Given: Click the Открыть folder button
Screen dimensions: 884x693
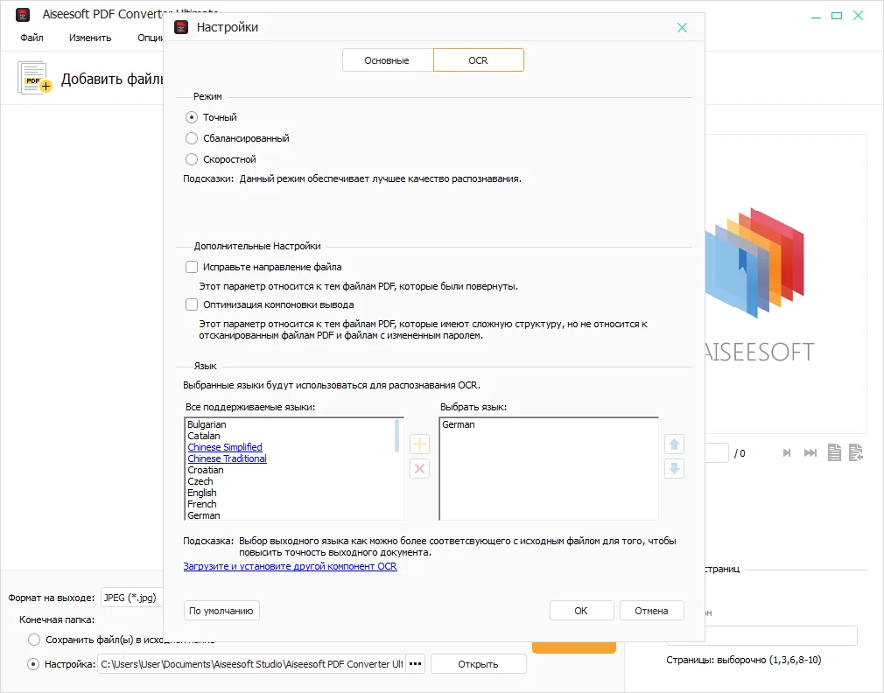Looking at the screenshot, I should 479,664.
